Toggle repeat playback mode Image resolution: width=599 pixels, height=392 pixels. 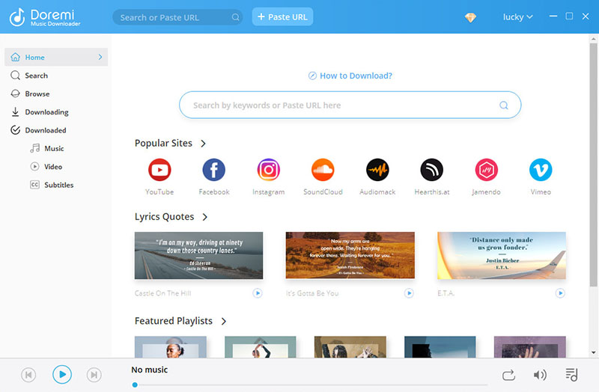coord(508,376)
